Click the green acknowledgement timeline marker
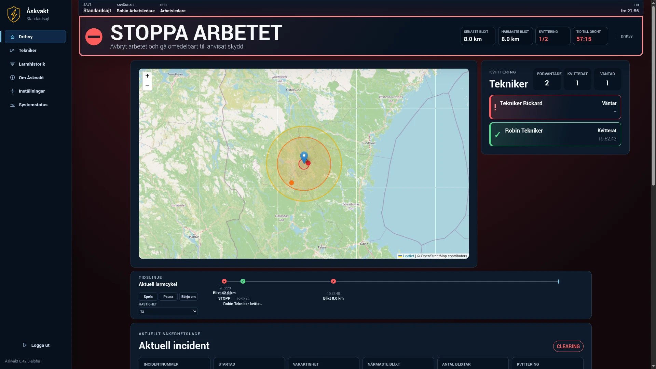 click(243, 281)
